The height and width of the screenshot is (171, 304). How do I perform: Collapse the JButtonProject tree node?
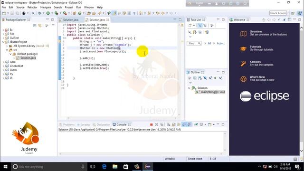click(x=3, y=42)
